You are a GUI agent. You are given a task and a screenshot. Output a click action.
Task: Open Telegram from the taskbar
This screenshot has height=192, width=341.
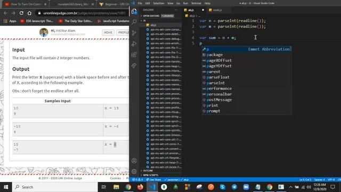234,187
